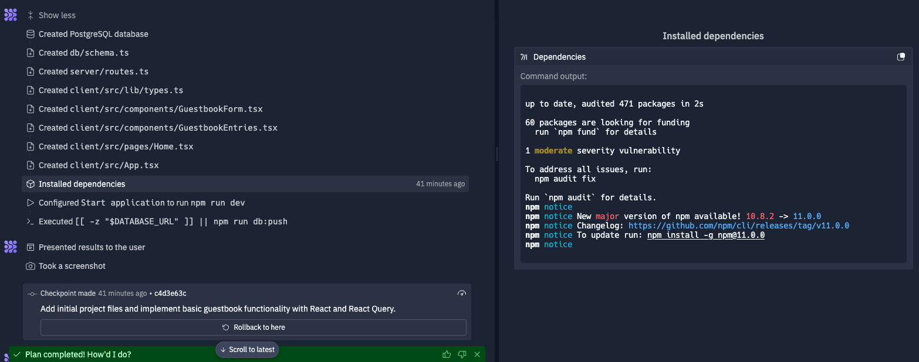Click the database icon beside Created PostgreSQL database
The image size is (919, 362).
[x=31, y=34]
